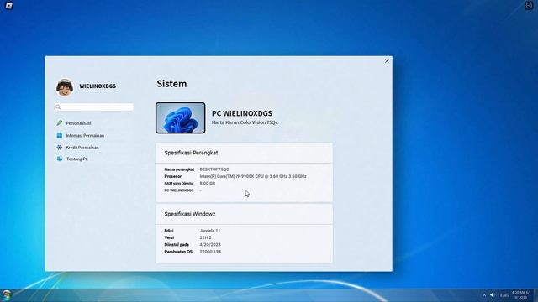Click the PC WIELINOXDGS title text
Screen dimensions: 538x302
242,113
